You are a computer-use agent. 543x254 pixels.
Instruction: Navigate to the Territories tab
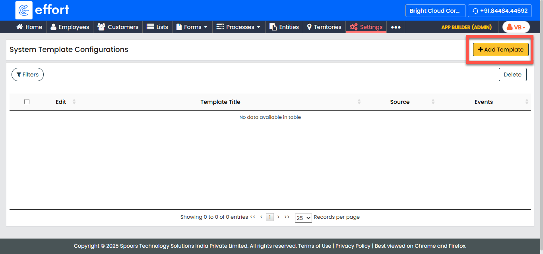pos(324,27)
